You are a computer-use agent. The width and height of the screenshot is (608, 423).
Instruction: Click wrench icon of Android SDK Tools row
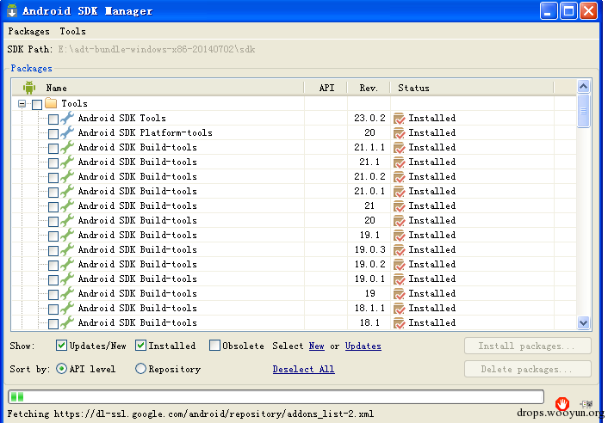[67, 118]
